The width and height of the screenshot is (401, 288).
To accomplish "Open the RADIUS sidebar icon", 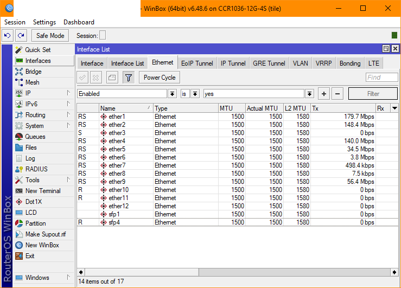I will click(19, 169).
